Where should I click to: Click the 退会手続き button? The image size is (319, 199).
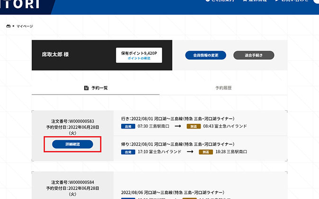point(254,55)
